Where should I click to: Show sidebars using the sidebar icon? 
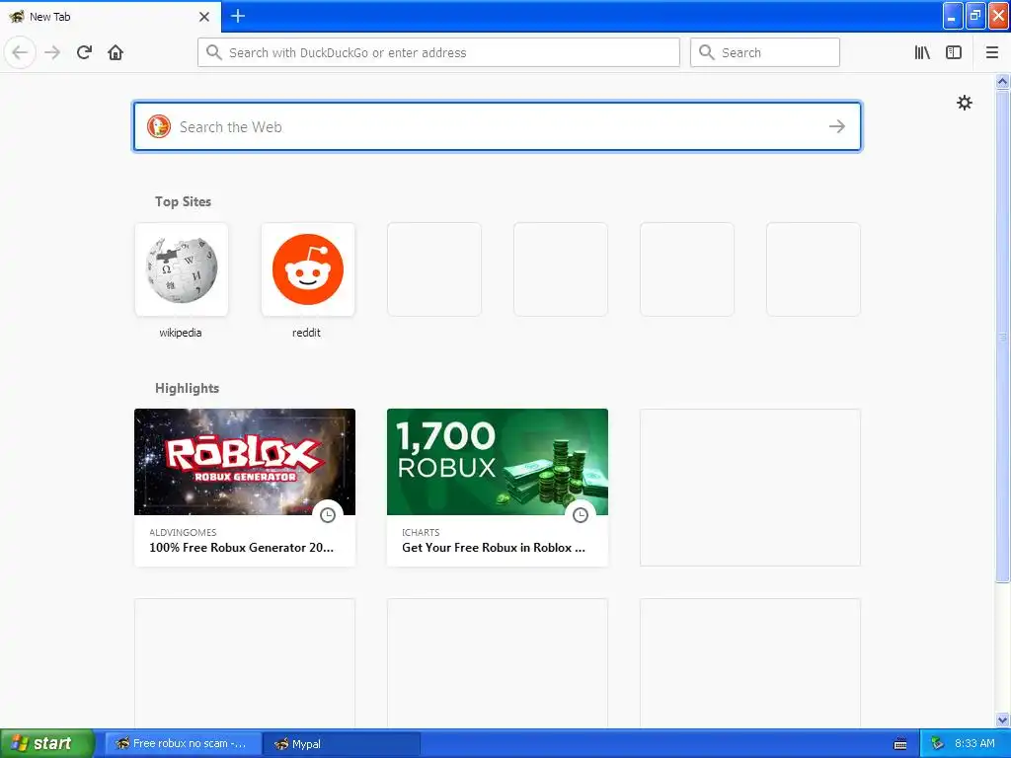click(x=954, y=52)
